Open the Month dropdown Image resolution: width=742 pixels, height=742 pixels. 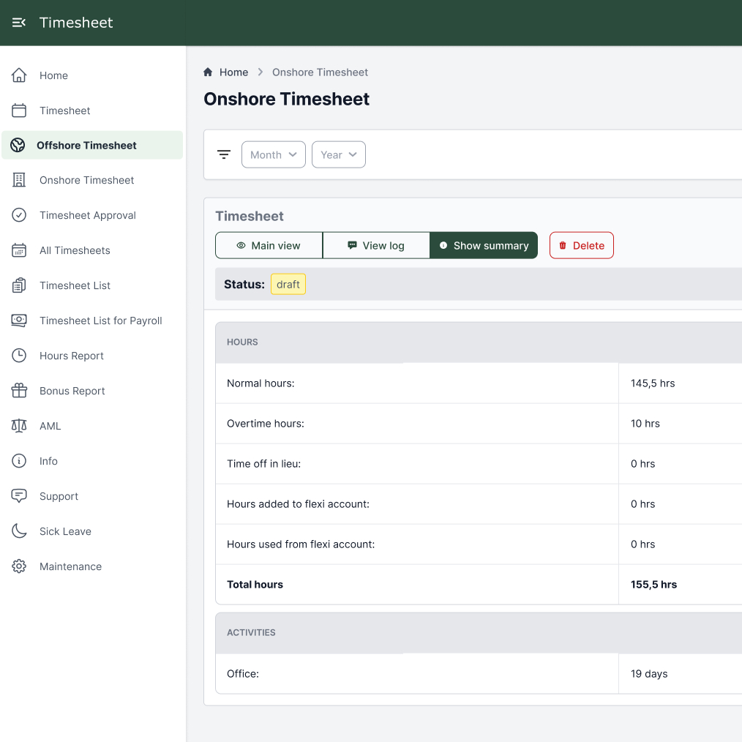click(273, 154)
